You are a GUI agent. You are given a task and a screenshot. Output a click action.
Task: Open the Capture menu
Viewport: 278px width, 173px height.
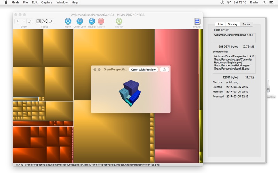[x=47, y=2]
